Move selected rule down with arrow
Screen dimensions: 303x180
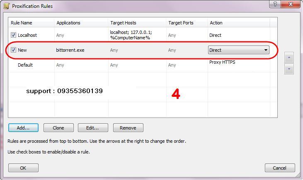[289, 69]
